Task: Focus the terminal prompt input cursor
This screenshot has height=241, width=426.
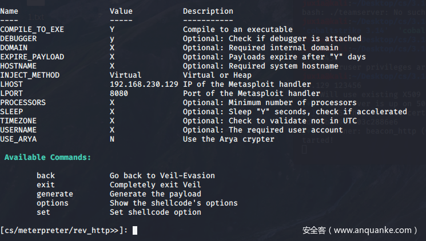Action: pos(134,231)
